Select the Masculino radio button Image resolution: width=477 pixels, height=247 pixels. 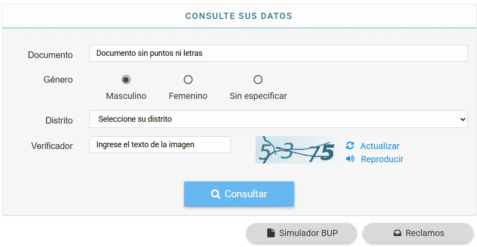pos(126,80)
